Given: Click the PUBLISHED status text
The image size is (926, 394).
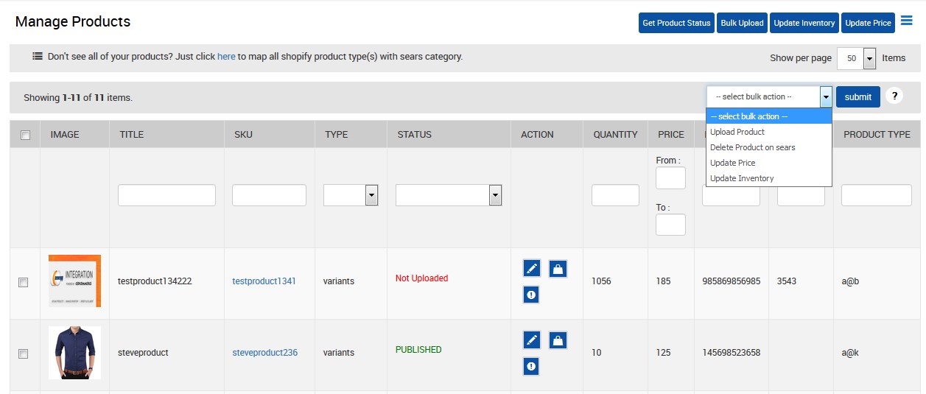Looking at the screenshot, I should (418, 350).
